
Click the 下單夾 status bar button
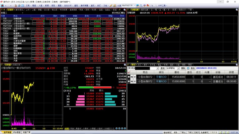(183, 132)
